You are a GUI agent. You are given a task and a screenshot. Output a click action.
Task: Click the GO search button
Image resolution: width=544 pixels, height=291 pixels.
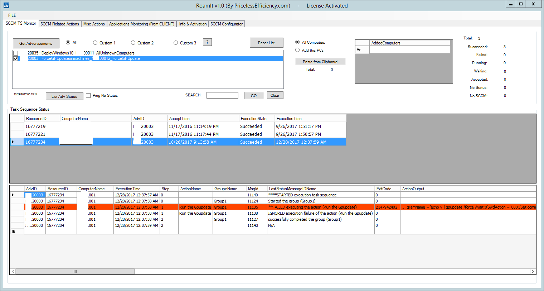[x=254, y=96]
